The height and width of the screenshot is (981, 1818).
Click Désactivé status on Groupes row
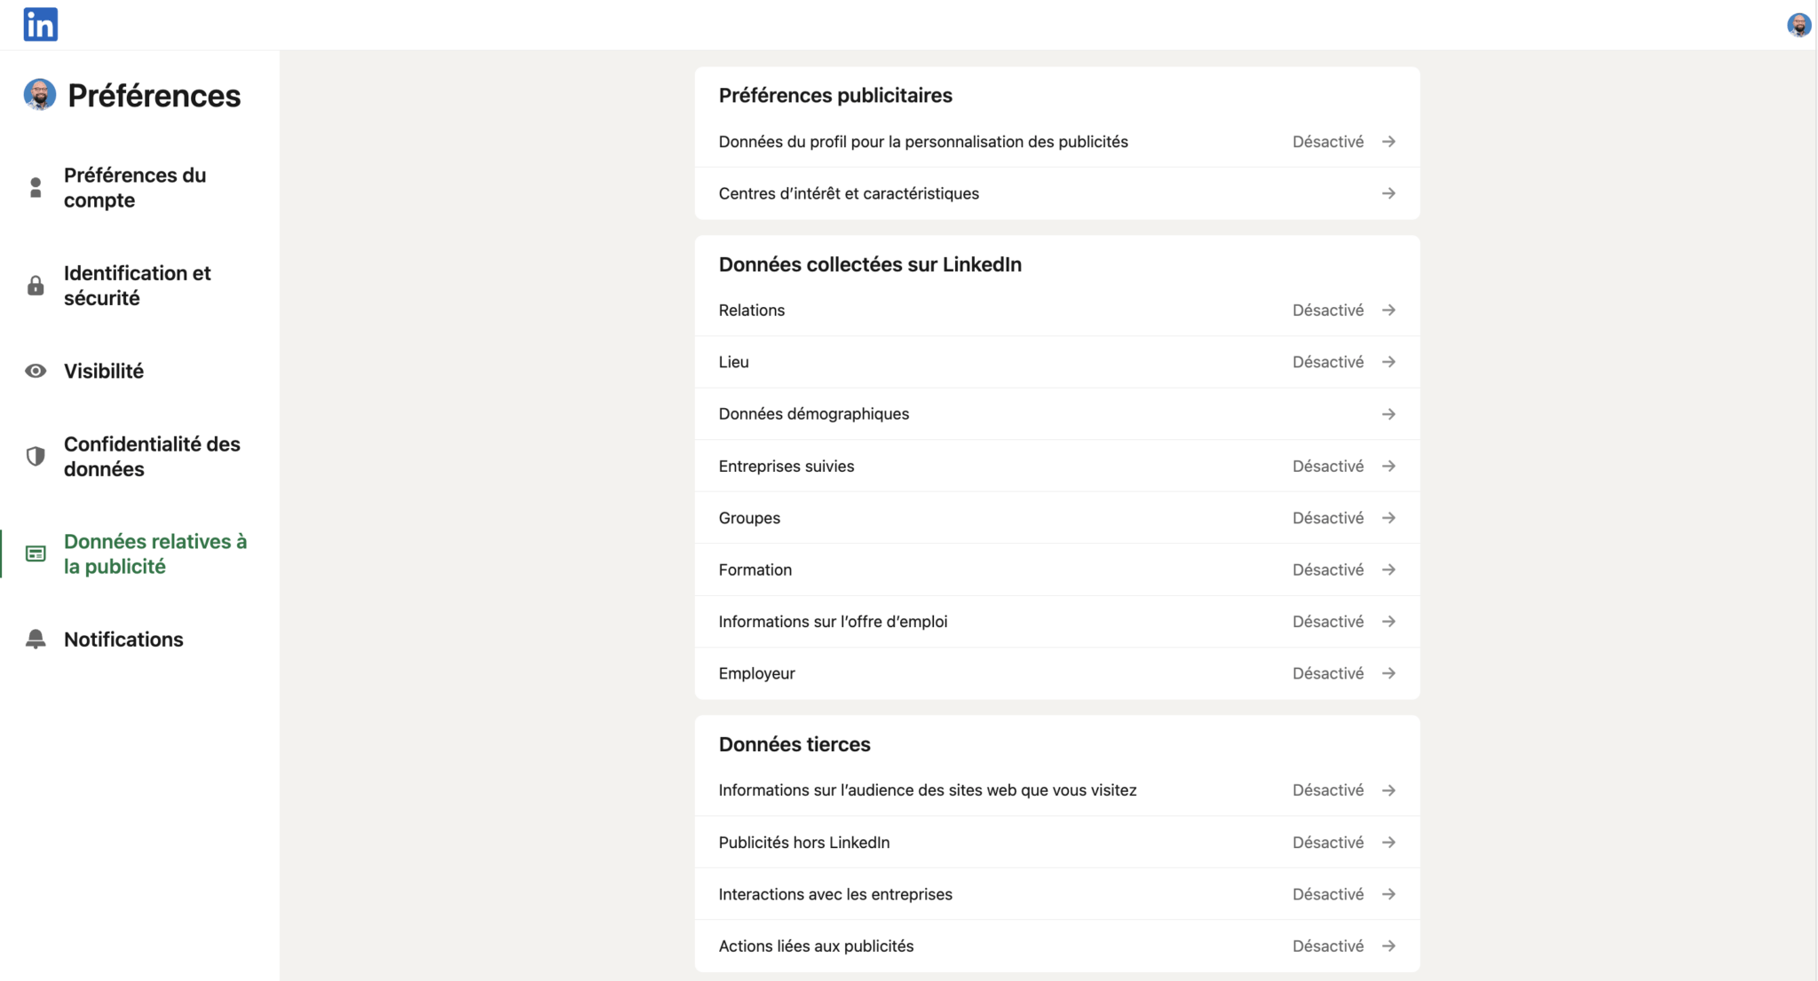(1328, 518)
